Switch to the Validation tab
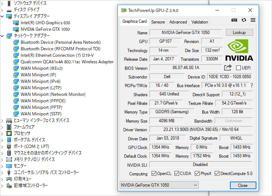The image size is (272, 196). click(x=199, y=22)
